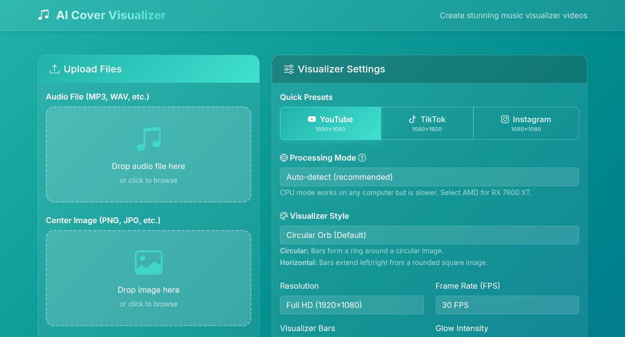Viewport: 629px width, 337px height.
Task: Open the Frame Rate dropdown
Action: 507,305
